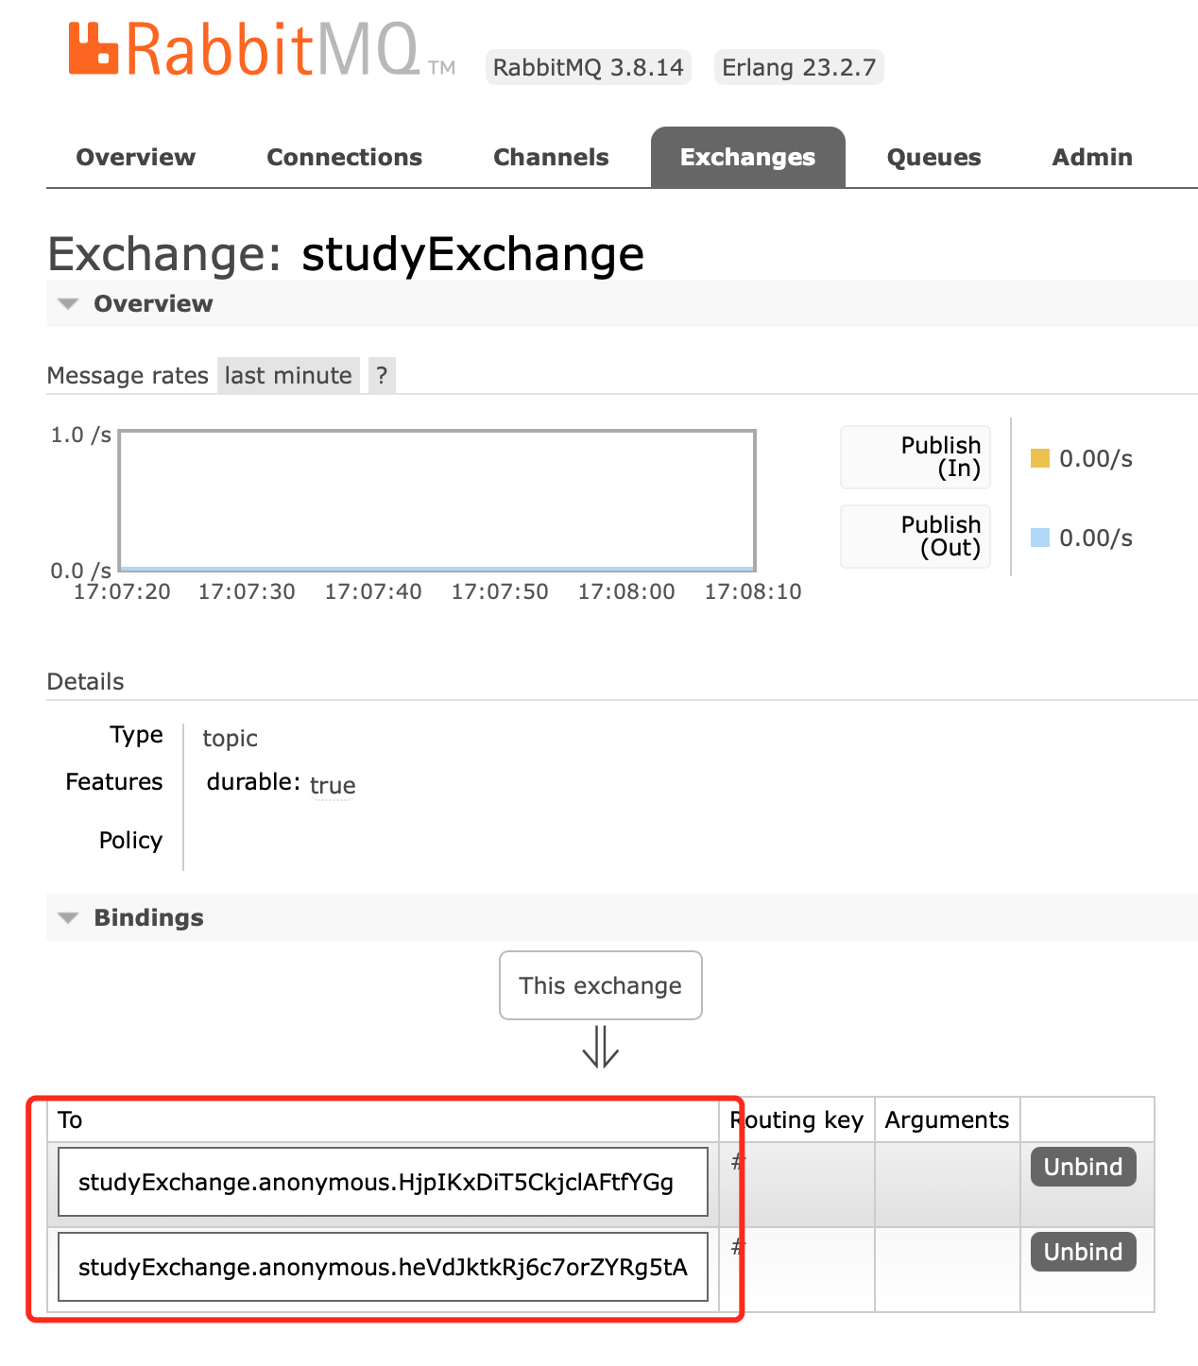Open the Overview tab

[x=136, y=157]
